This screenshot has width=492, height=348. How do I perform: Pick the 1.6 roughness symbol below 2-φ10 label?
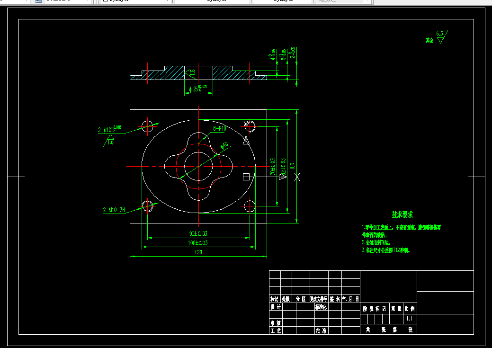109,140
